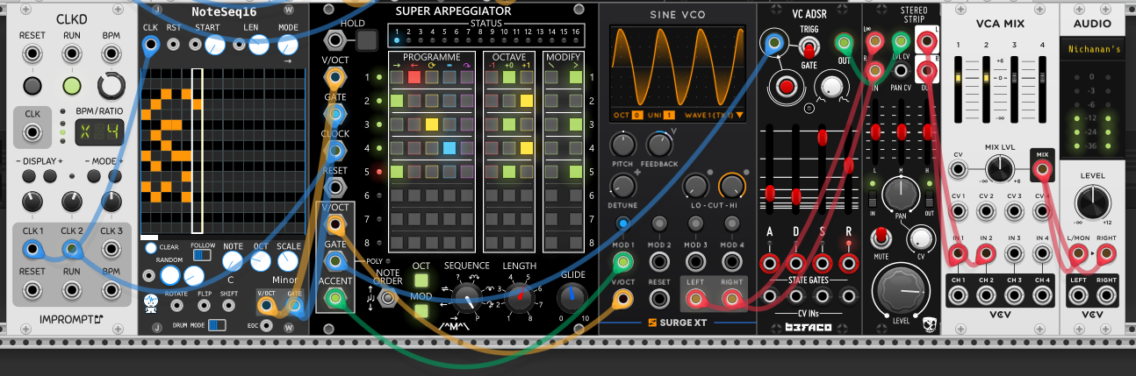The width and height of the screenshot is (1136, 376).
Task: Click the SEQUENCE selector knob
Action: (x=466, y=297)
